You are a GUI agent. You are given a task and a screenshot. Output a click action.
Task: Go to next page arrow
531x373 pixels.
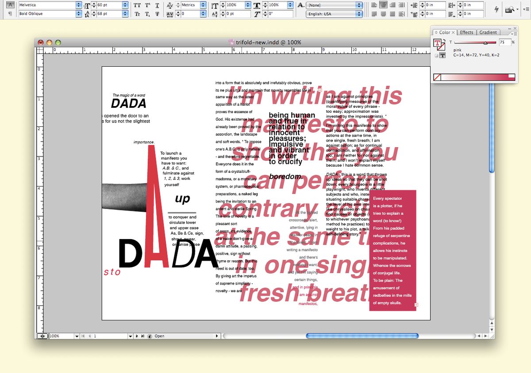point(137,336)
